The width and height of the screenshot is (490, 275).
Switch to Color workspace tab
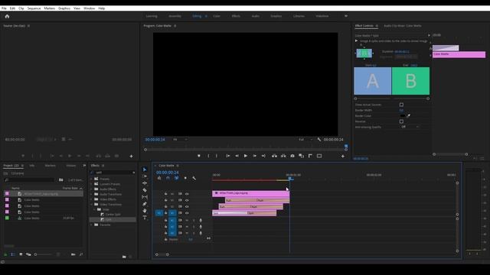coord(217,16)
